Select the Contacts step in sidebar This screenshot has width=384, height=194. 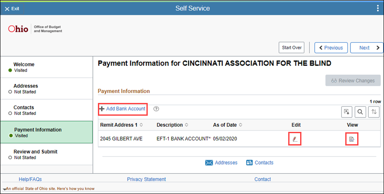pyautogui.click(x=46, y=110)
